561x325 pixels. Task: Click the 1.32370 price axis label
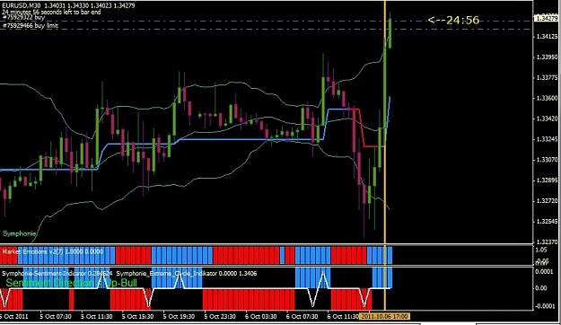[x=547, y=242]
